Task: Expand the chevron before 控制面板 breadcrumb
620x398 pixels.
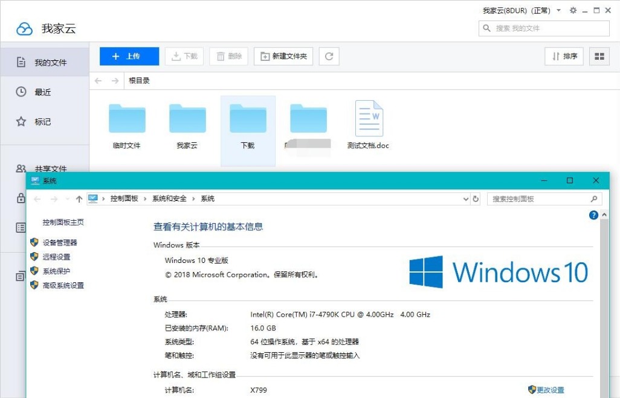Action: point(103,199)
